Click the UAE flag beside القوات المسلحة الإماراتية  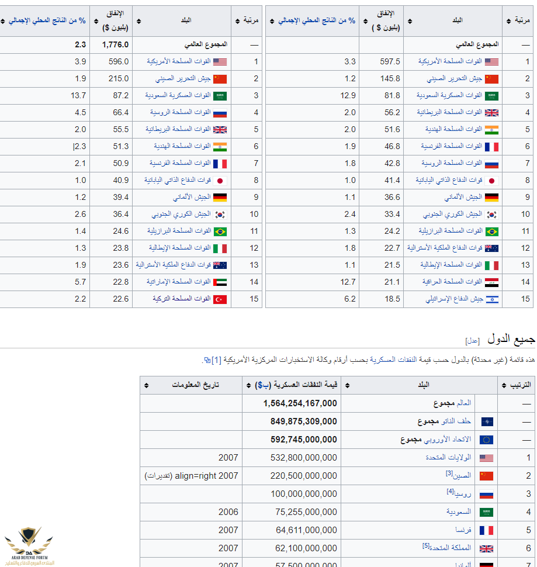pyautogui.click(x=220, y=282)
